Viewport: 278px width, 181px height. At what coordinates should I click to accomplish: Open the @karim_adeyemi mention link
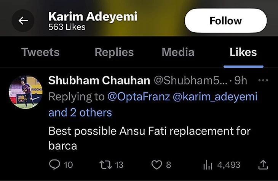[x=215, y=97]
